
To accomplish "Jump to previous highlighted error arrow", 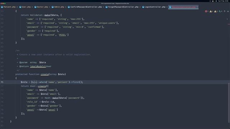I will [x=225, y=11].
